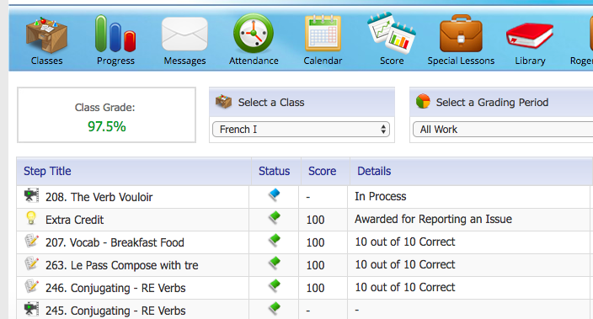This screenshot has height=319, width=593.
Task: Click the box icon beside Select a Class
Action: (x=223, y=102)
